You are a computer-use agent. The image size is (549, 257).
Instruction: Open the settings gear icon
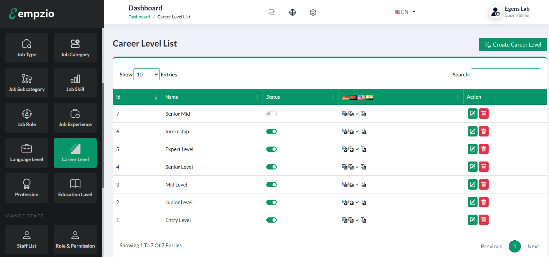pos(313,13)
